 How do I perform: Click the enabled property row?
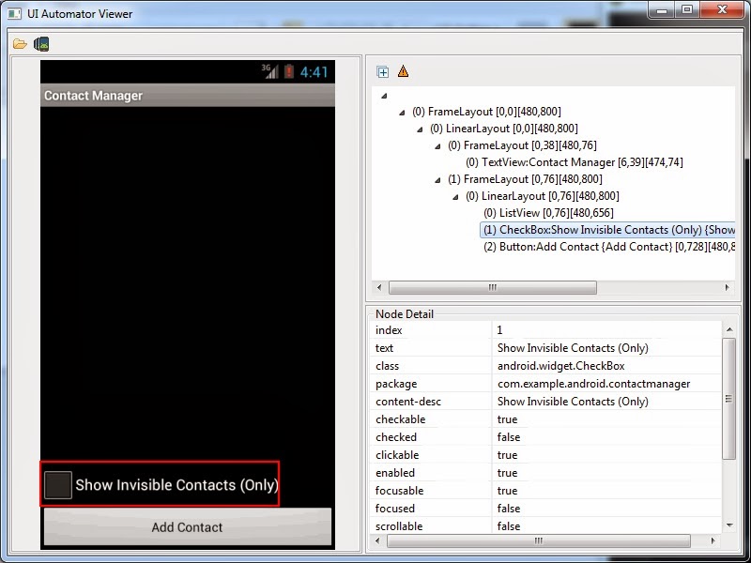pos(545,473)
